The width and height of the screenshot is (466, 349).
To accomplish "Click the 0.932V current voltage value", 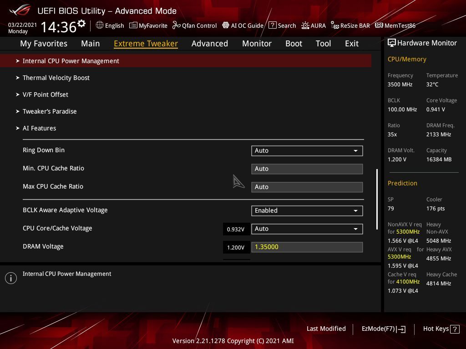I will click(x=236, y=229).
